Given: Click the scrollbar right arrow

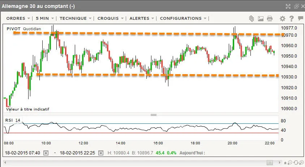Looking at the screenshot, I should [x=279, y=163].
